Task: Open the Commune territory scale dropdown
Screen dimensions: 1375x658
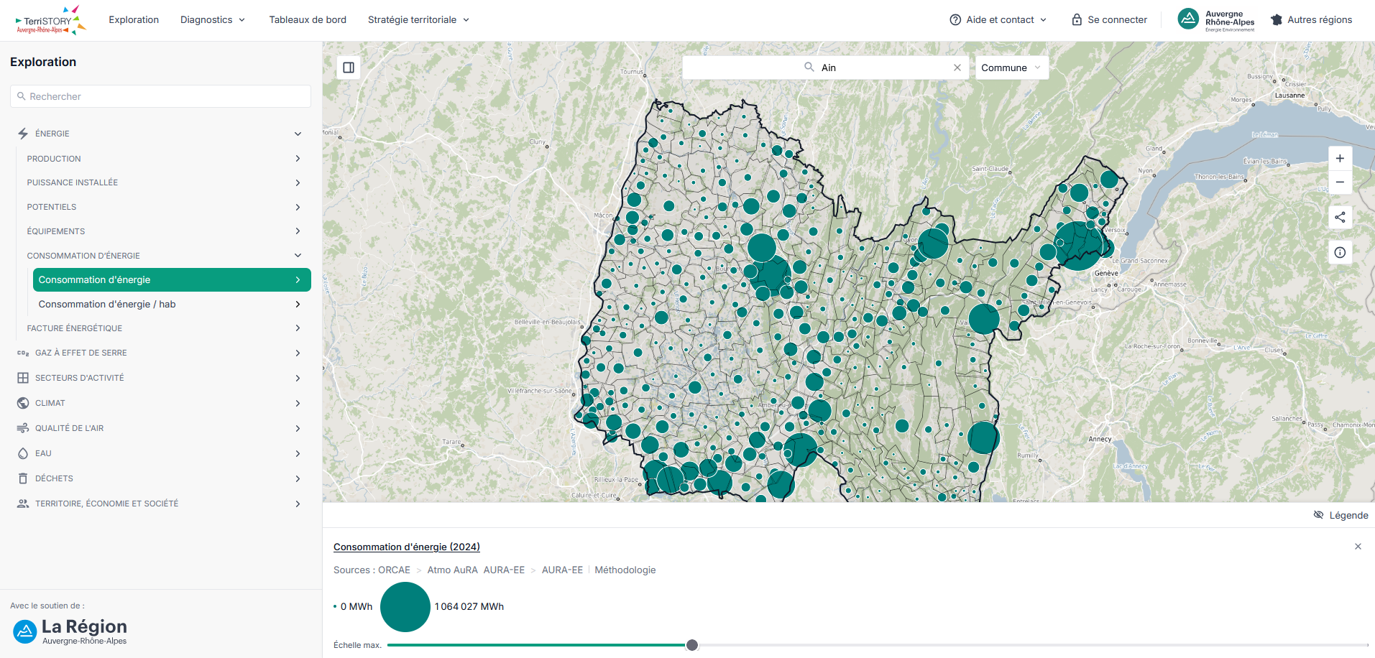Action: point(1011,68)
